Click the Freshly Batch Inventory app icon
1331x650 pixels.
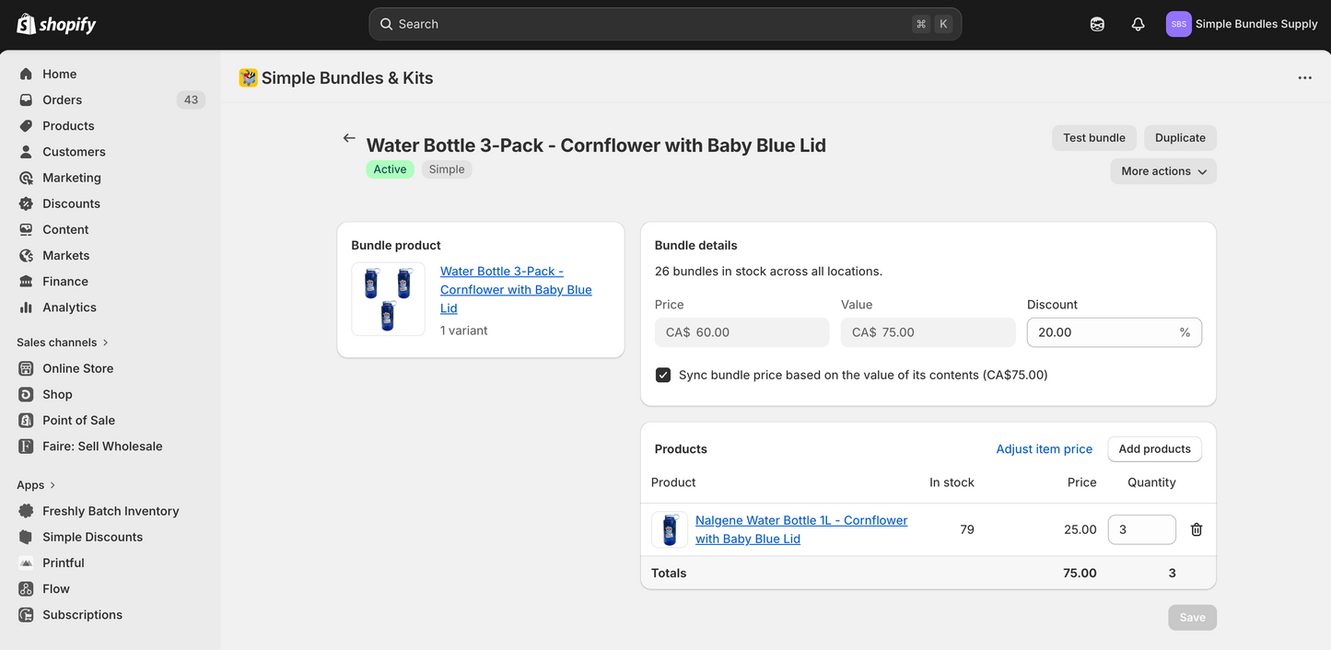(26, 511)
